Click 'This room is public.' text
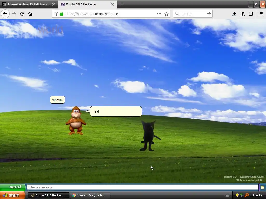266x199 pixels. click(x=250, y=180)
